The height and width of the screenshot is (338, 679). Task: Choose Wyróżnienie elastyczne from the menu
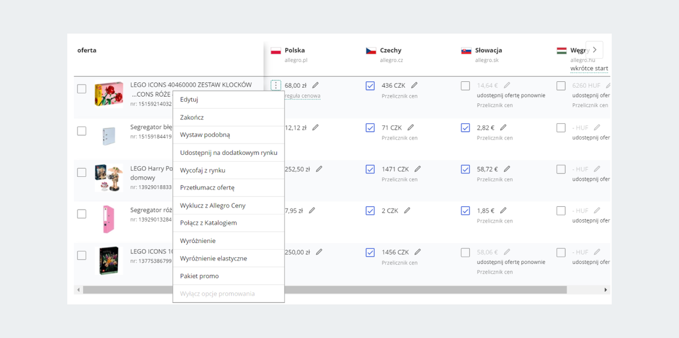coord(229,258)
